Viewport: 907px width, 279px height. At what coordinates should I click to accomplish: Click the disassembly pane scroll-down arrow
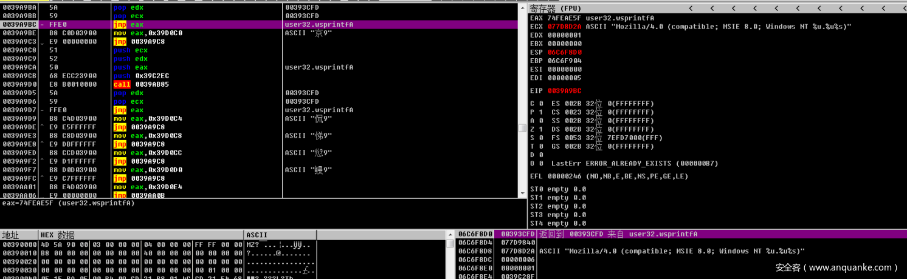click(x=522, y=193)
